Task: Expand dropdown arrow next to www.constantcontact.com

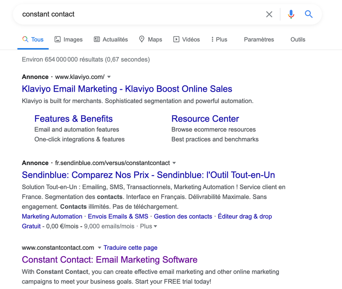Action: click(x=99, y=248)
